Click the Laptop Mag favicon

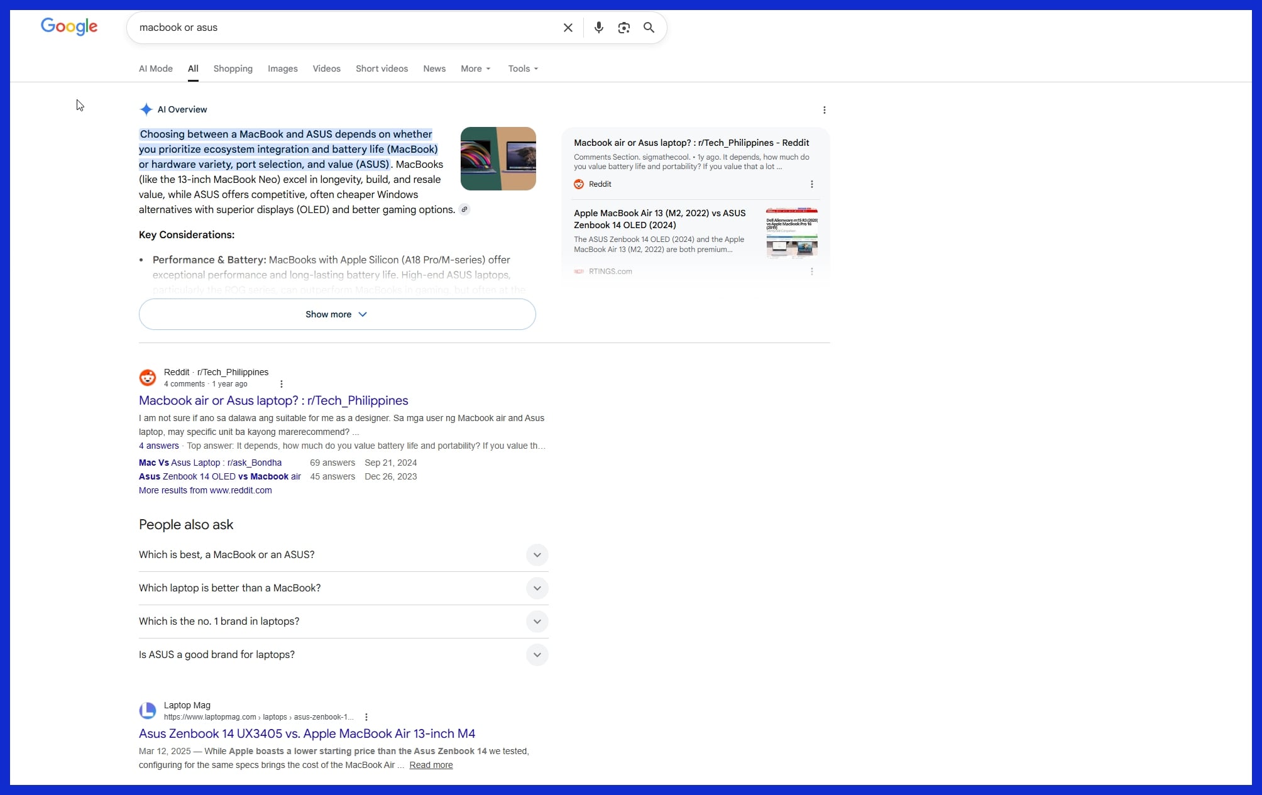(148, 711)
